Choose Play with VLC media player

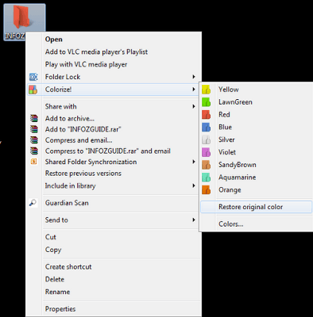pos(86,64)
